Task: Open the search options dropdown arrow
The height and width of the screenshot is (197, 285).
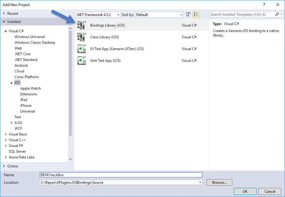Action: tap(281, 14)
